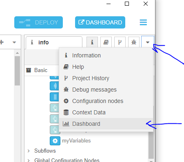
Task: Maximize the window
Action: [127, 4]
